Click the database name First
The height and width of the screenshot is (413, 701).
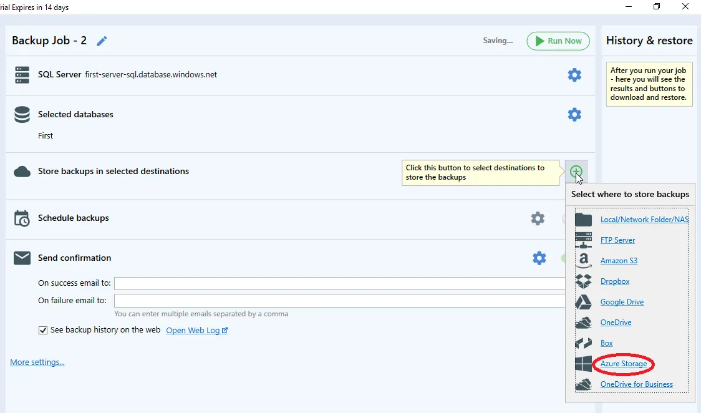coord(45,135)
